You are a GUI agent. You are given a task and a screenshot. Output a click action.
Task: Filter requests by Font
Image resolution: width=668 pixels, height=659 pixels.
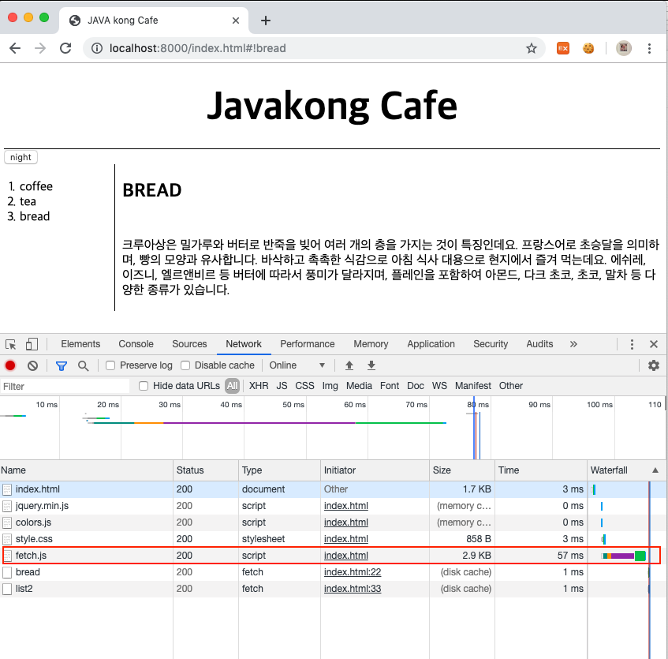tap(390, 386)
